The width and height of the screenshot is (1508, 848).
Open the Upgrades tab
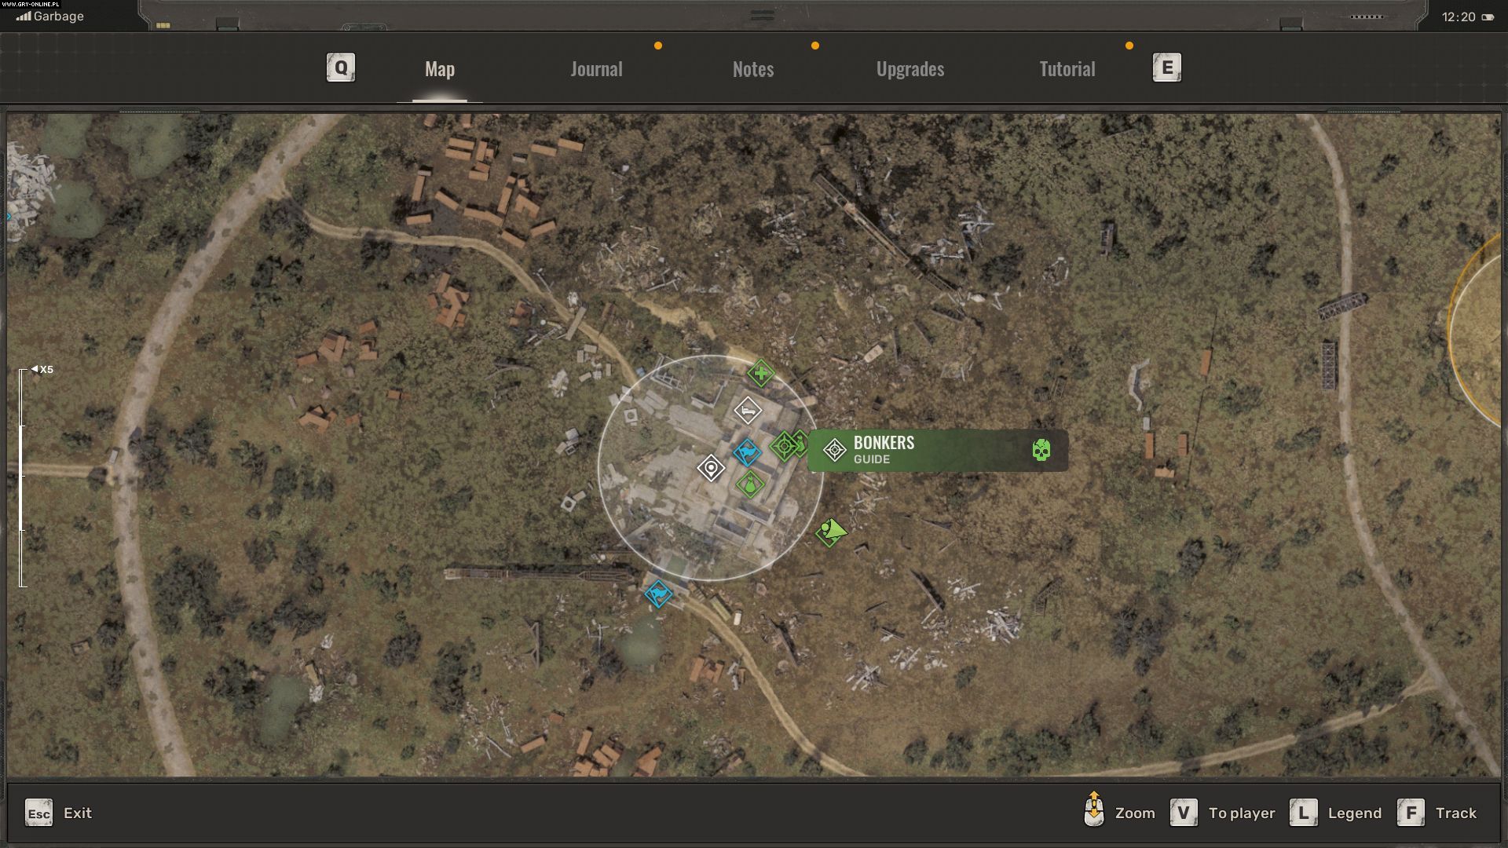(910, 69)
